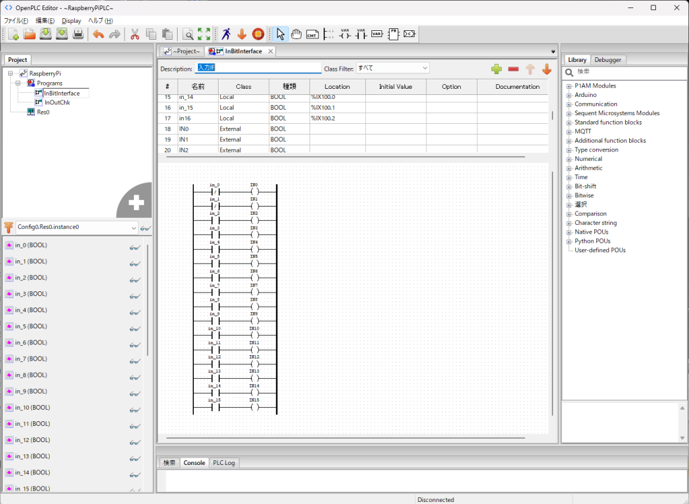Viewport: 689px width, 504px height.
Task: Select the function block (FB) tool
Action: tap(393, 34)
